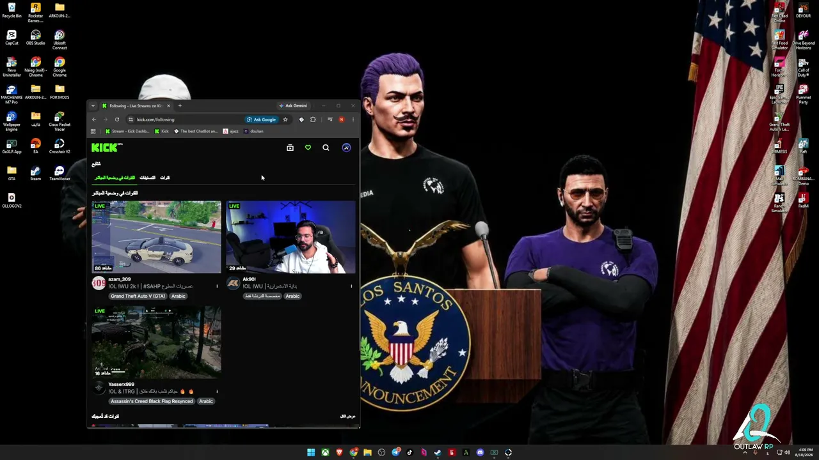Open Kick profile avatar menu
Screen dimensions: 819x460
[346, 148]
